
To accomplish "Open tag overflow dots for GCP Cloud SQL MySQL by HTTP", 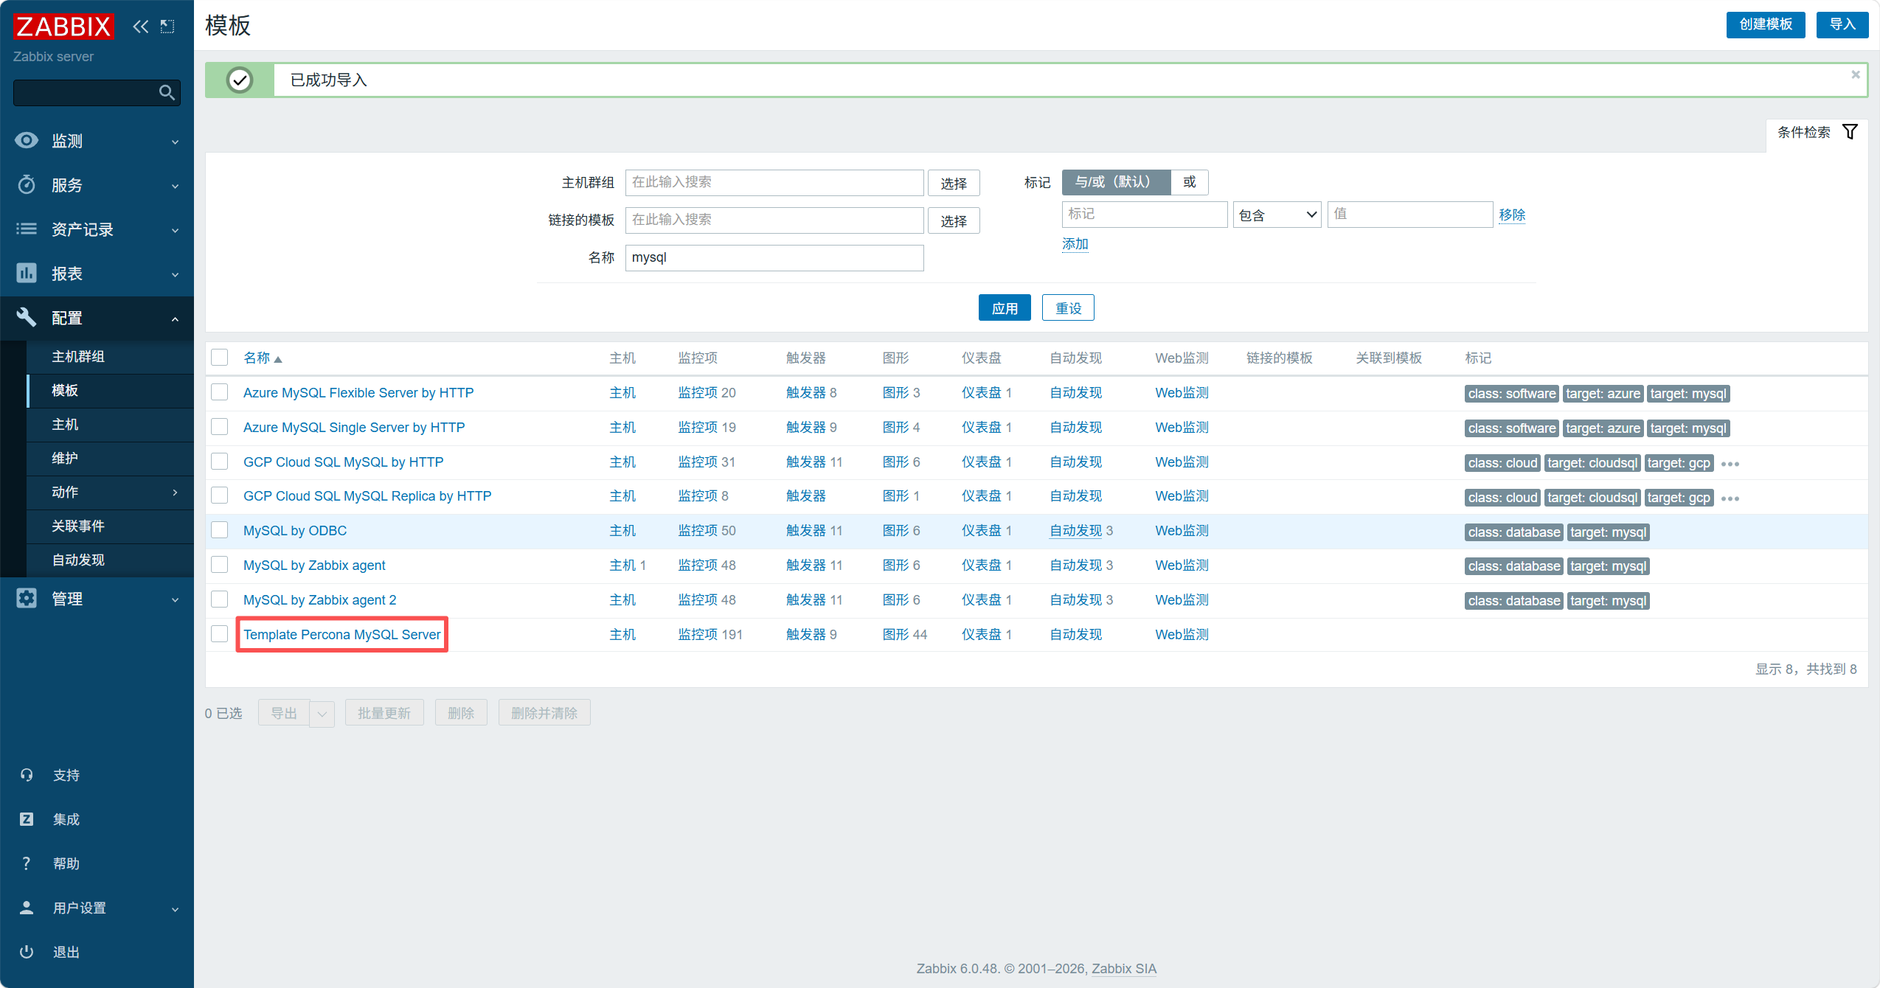I will click(1730, 464).
